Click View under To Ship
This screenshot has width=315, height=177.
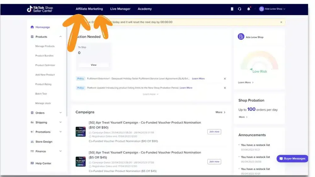(94, 65)
